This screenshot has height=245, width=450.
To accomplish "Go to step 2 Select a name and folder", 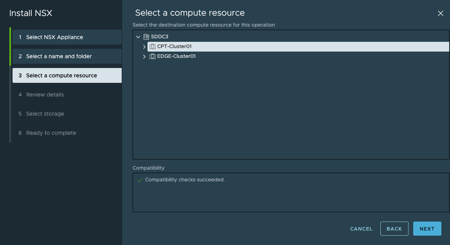I will (x=67, y=56).
